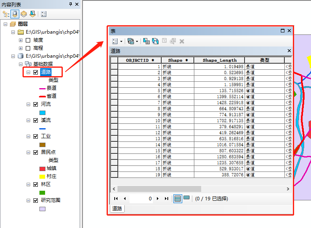Click the 河流 cyan symbol swatch
Screen dimensions: 311x228
(42, 113)
